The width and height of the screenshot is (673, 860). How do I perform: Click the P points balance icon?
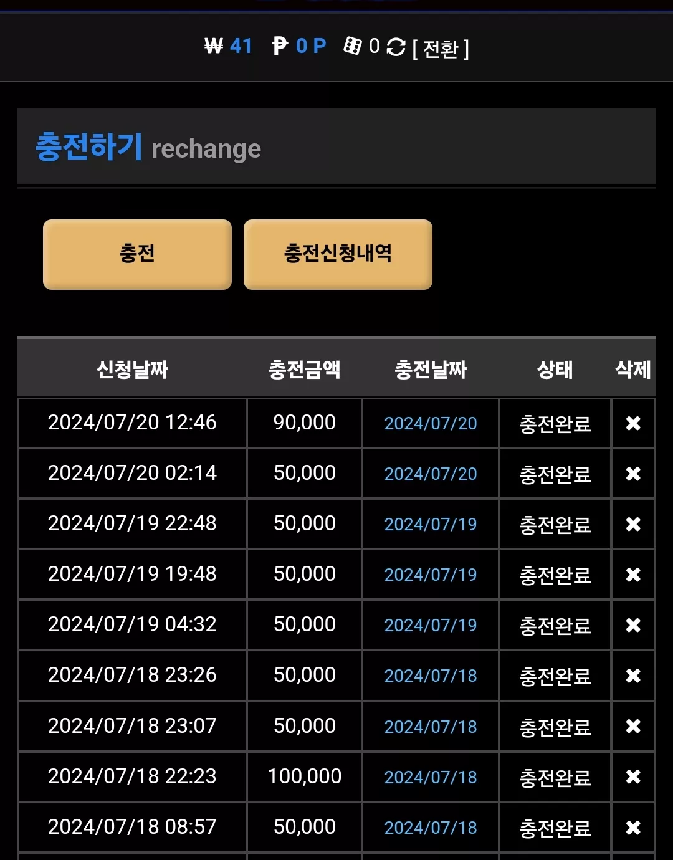point(280,45)
